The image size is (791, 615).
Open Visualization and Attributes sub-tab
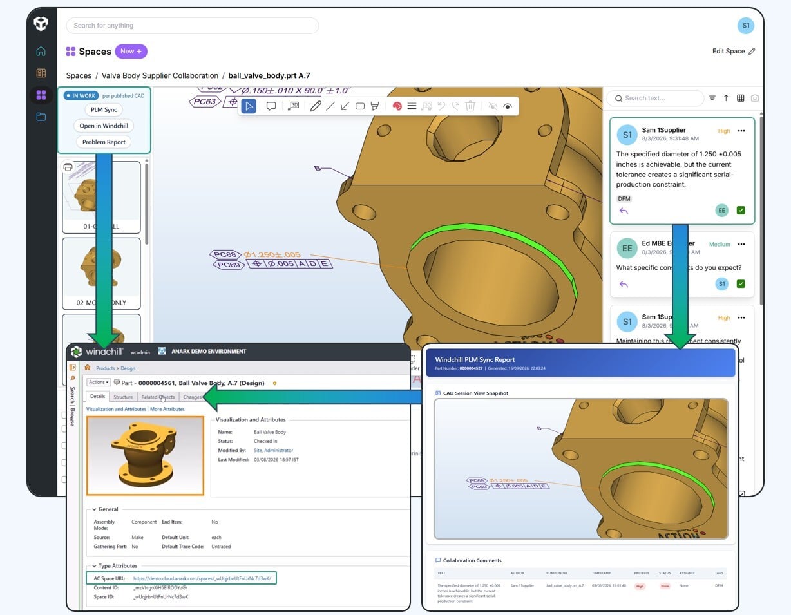(116, 409)
